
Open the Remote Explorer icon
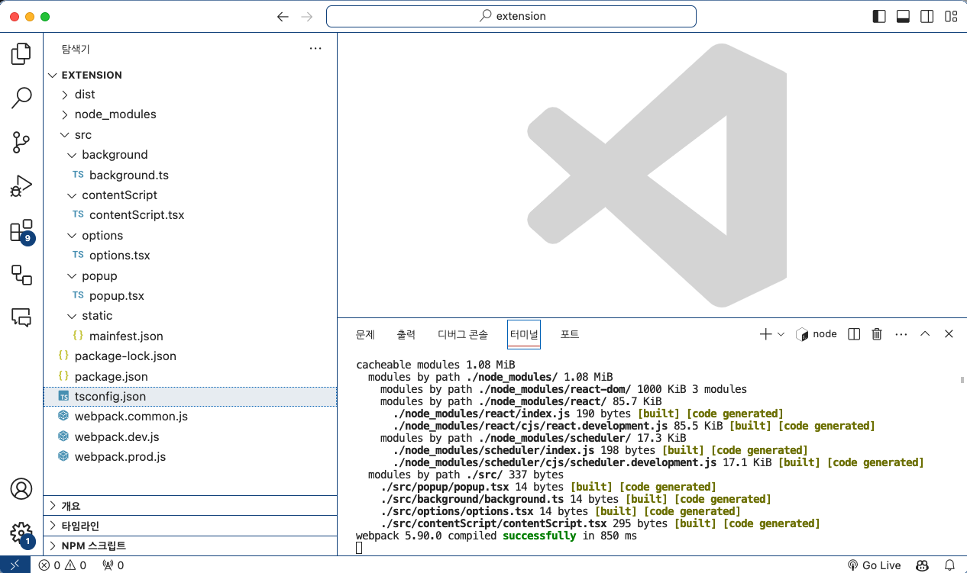(21, 275)
